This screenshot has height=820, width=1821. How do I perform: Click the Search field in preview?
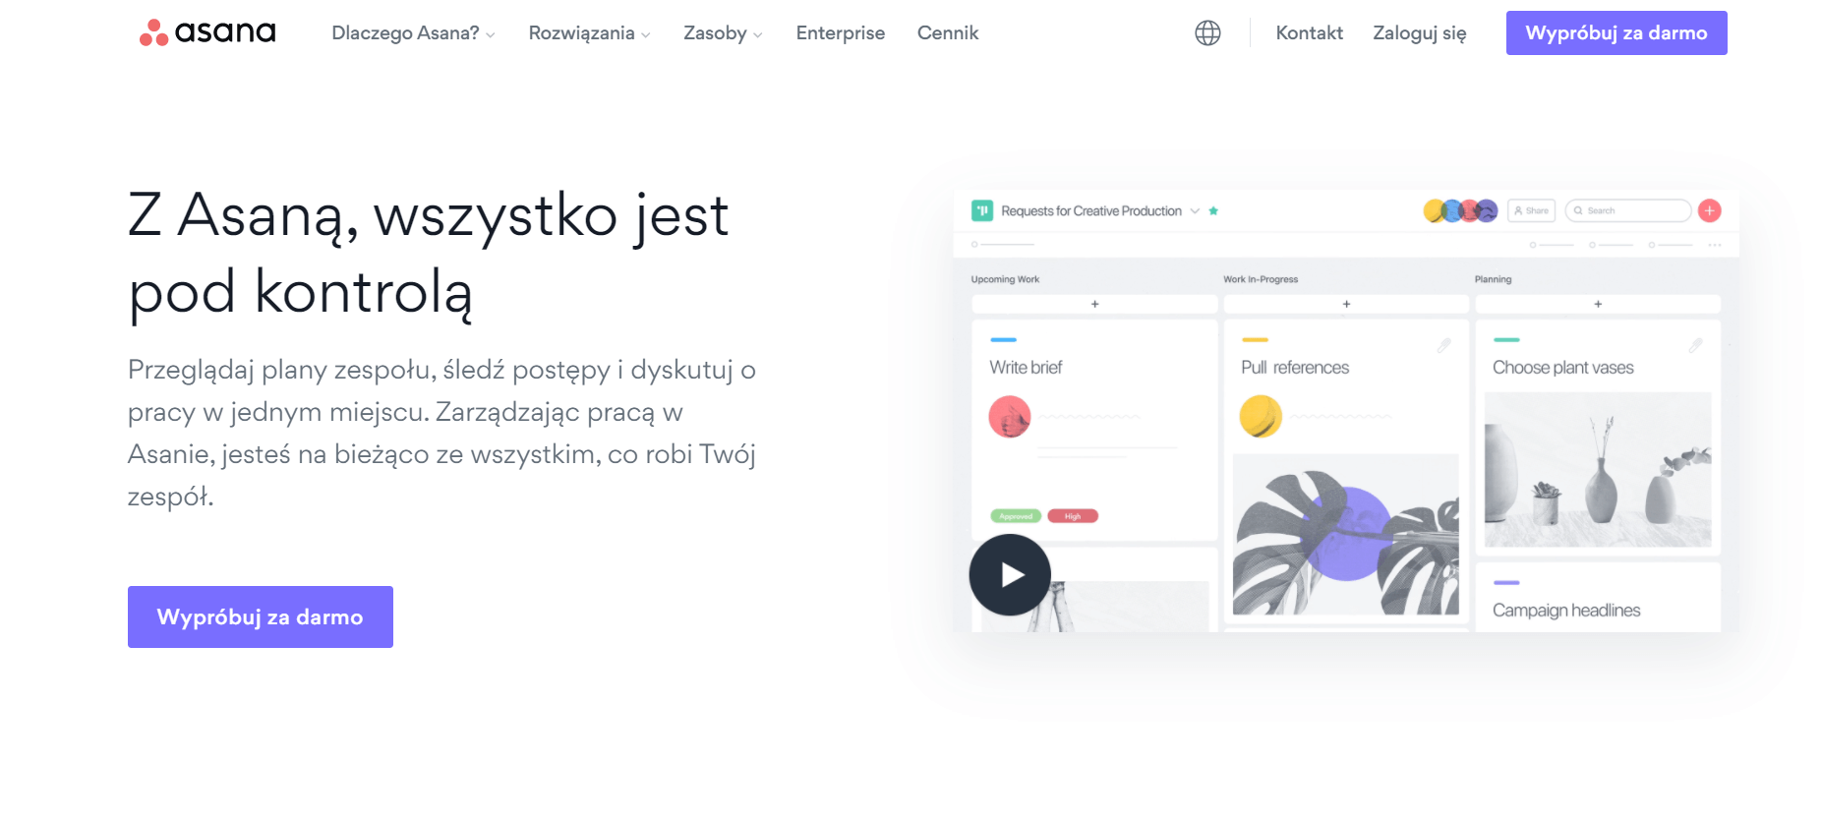1627,210
